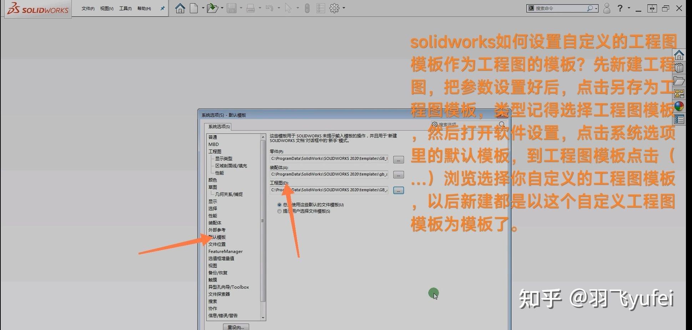The width and height of the screenshot is (692, 330).
Task: Select MBD in the options tree
Action: pos(213,144)
